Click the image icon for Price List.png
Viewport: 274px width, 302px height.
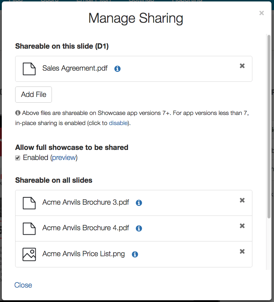tap(29, 254)
